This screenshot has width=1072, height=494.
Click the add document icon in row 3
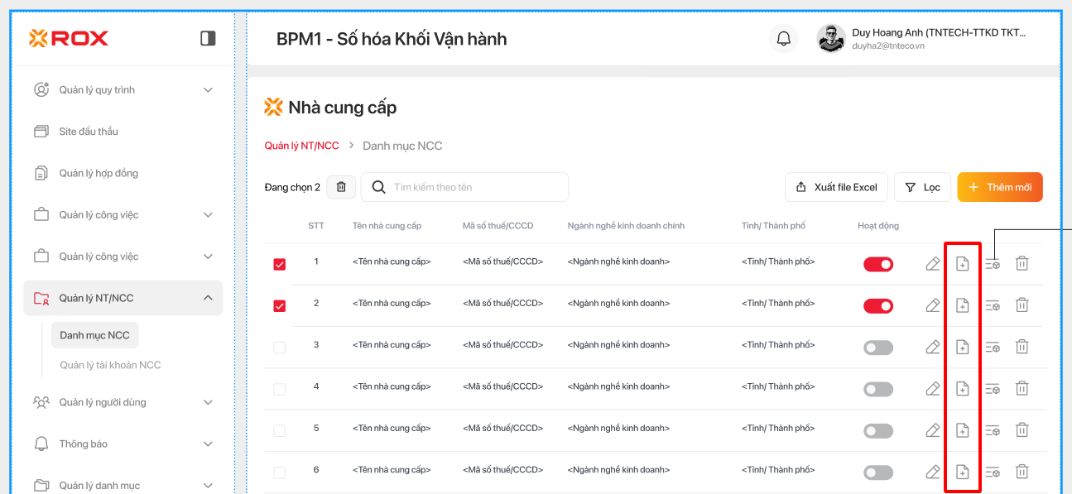(962, 348)
